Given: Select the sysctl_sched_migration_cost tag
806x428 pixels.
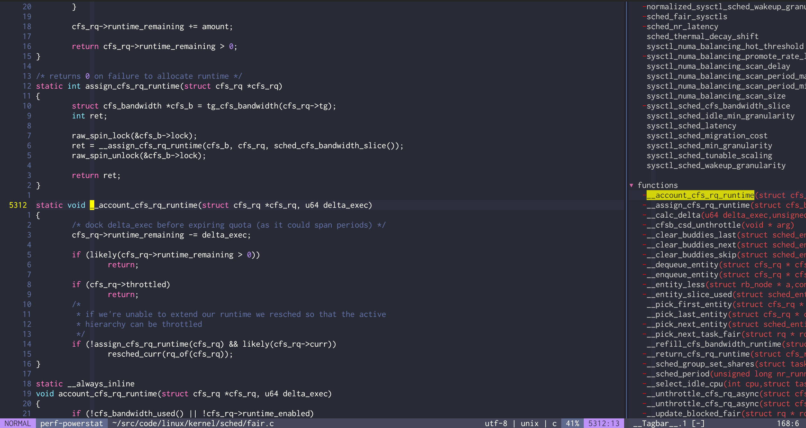Looking at the screenshot, I should (707, 136).
